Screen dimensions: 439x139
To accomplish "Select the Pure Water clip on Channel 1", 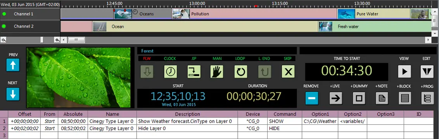I will 374,14.
